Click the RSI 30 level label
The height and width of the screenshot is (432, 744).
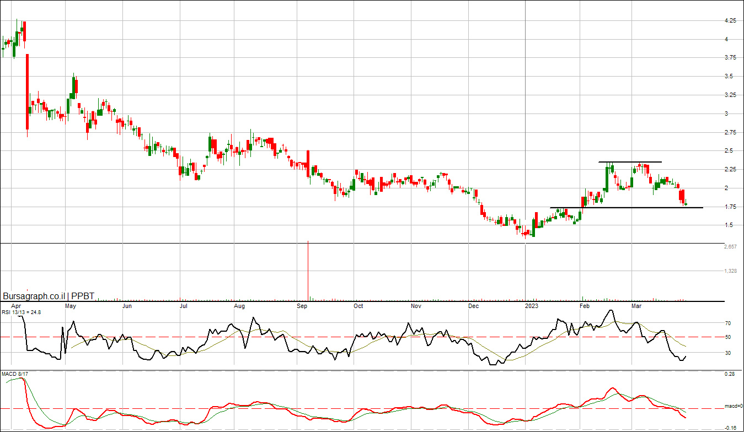pyautogui.click(x=727, y=353)
